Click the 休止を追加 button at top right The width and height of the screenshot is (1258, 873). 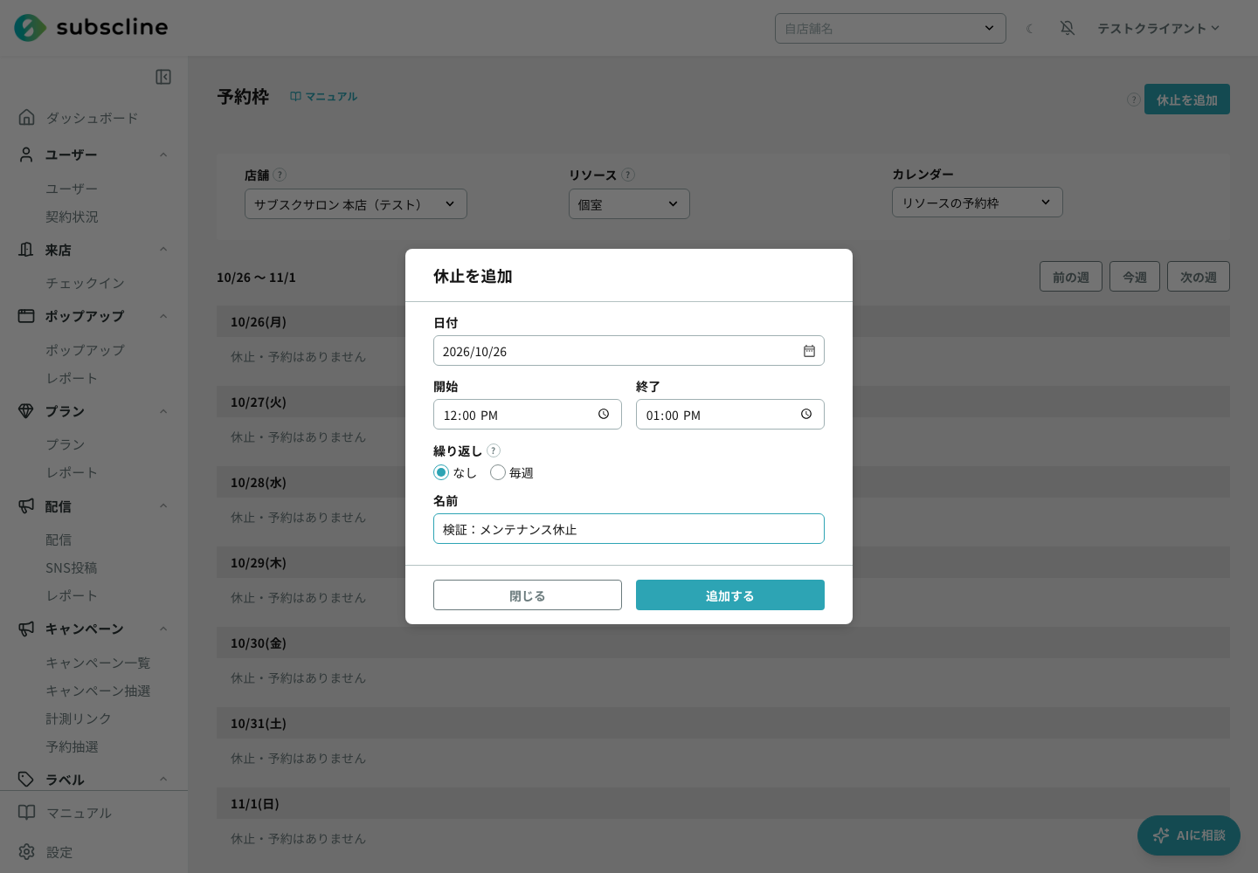point(1187,100)
